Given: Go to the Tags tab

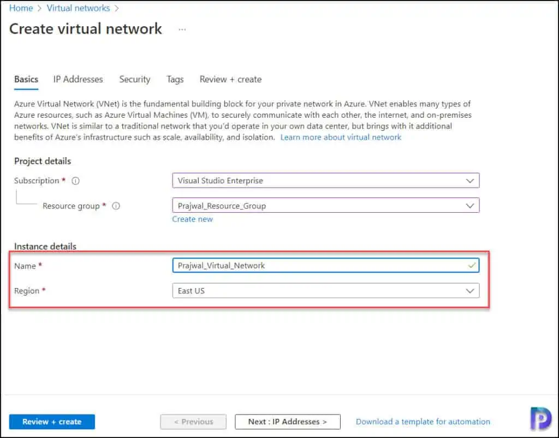Looking at the screenshot, I should (175, 80).
